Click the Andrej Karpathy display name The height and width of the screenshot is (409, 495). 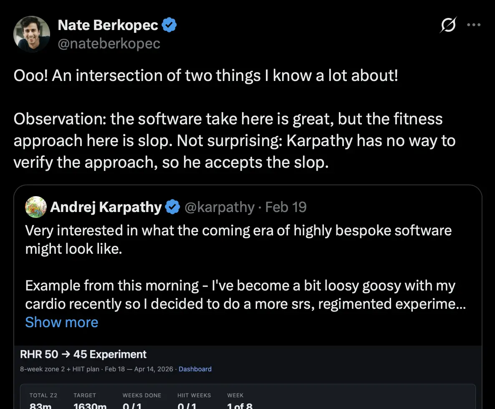pyautogui.click(x=105, y=207)
